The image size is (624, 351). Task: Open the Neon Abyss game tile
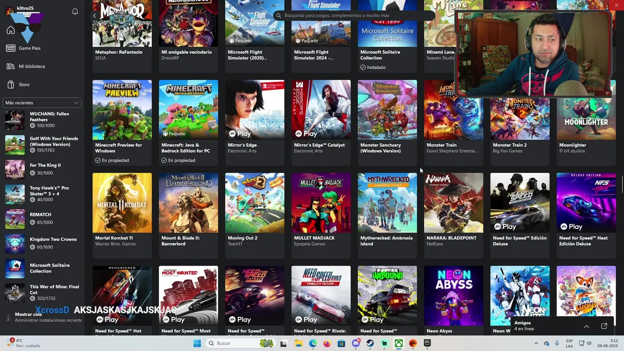(x=453, y=300)
